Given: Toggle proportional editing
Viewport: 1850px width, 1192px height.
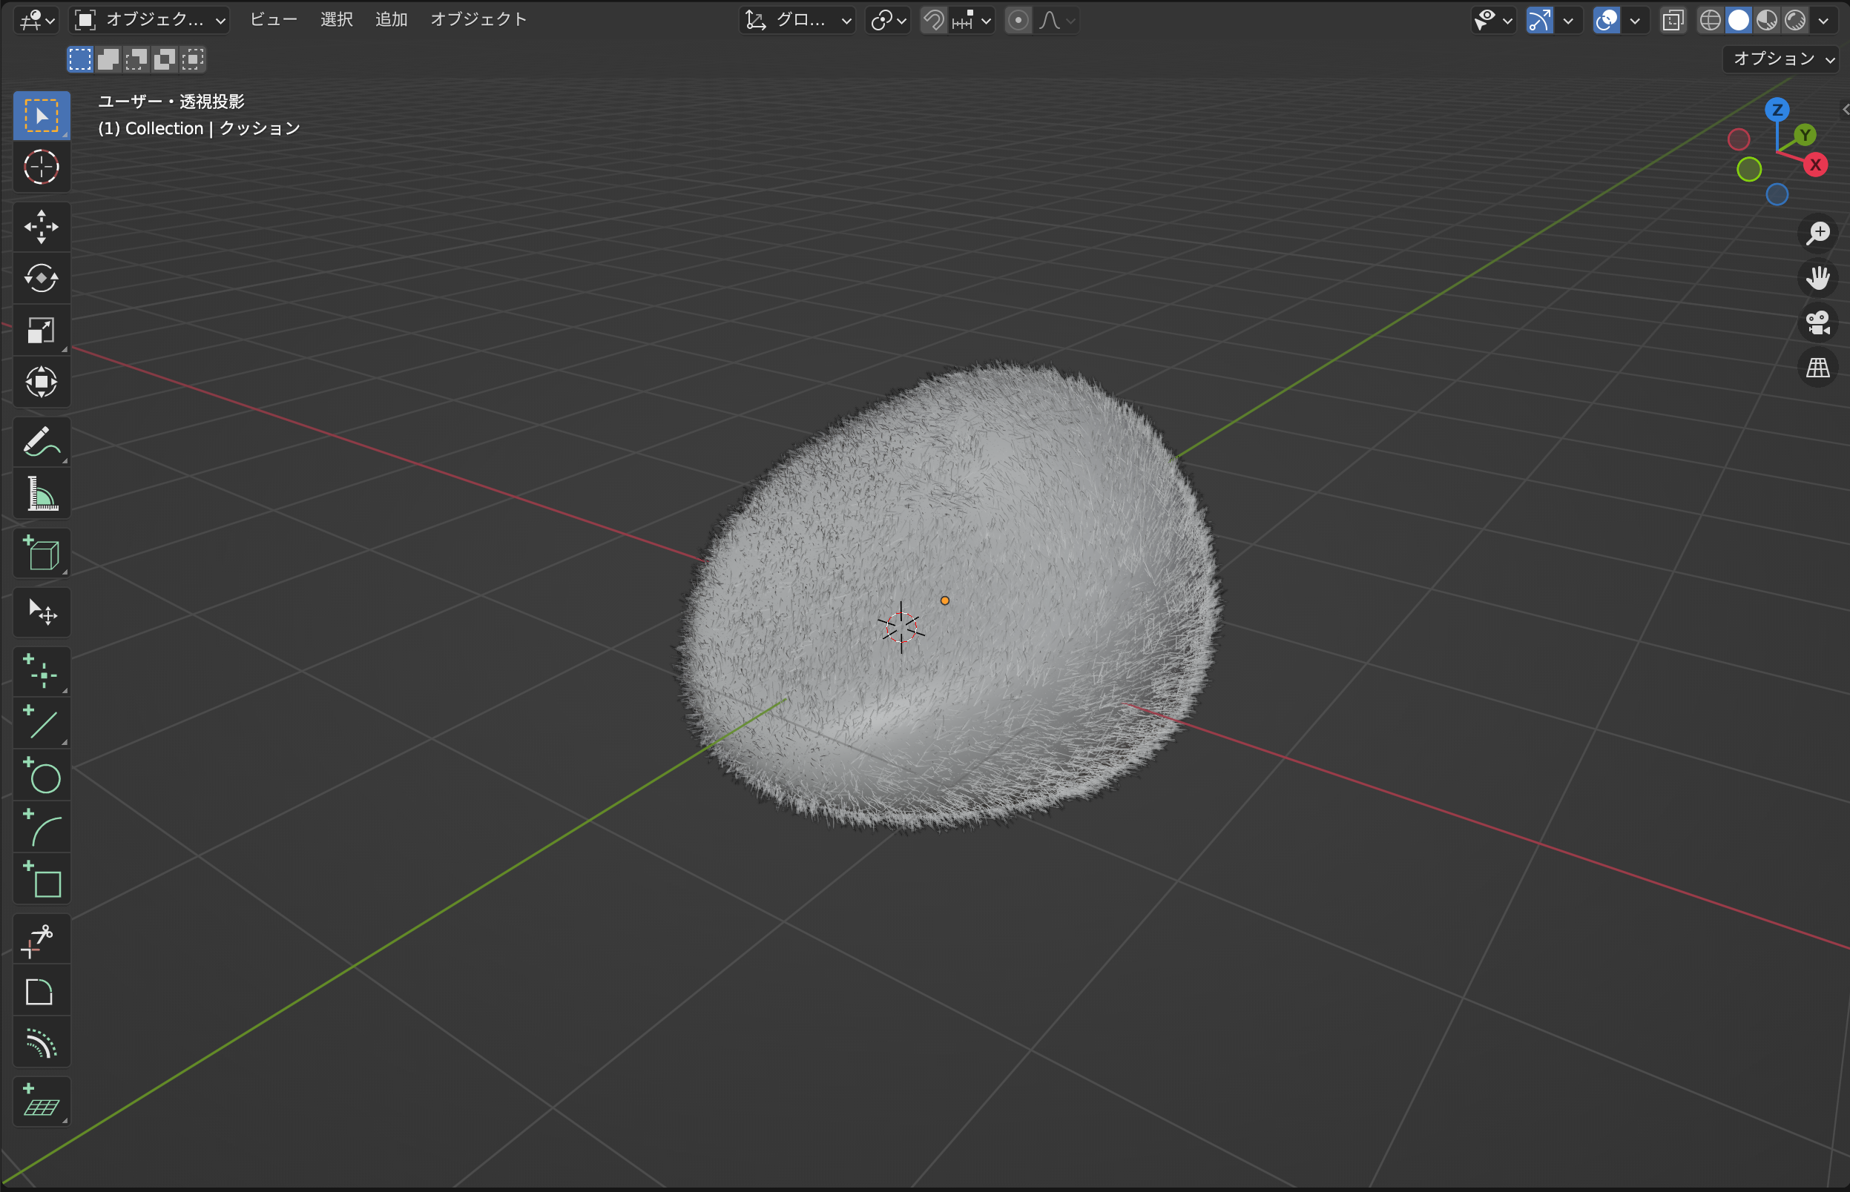Looking at the screenshot, I should pyautogui.click(x=1018, y=20).
